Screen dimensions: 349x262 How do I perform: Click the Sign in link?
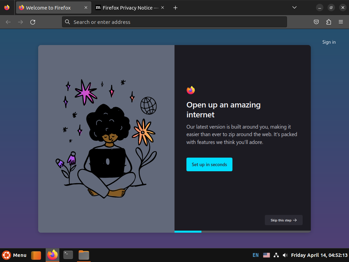(329, 42)
